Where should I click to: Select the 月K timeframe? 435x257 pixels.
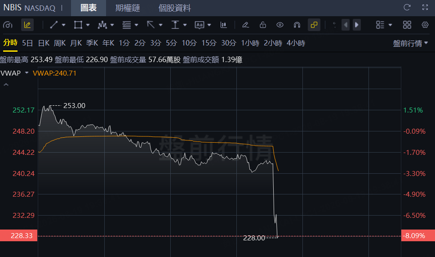tap(76, 43)
